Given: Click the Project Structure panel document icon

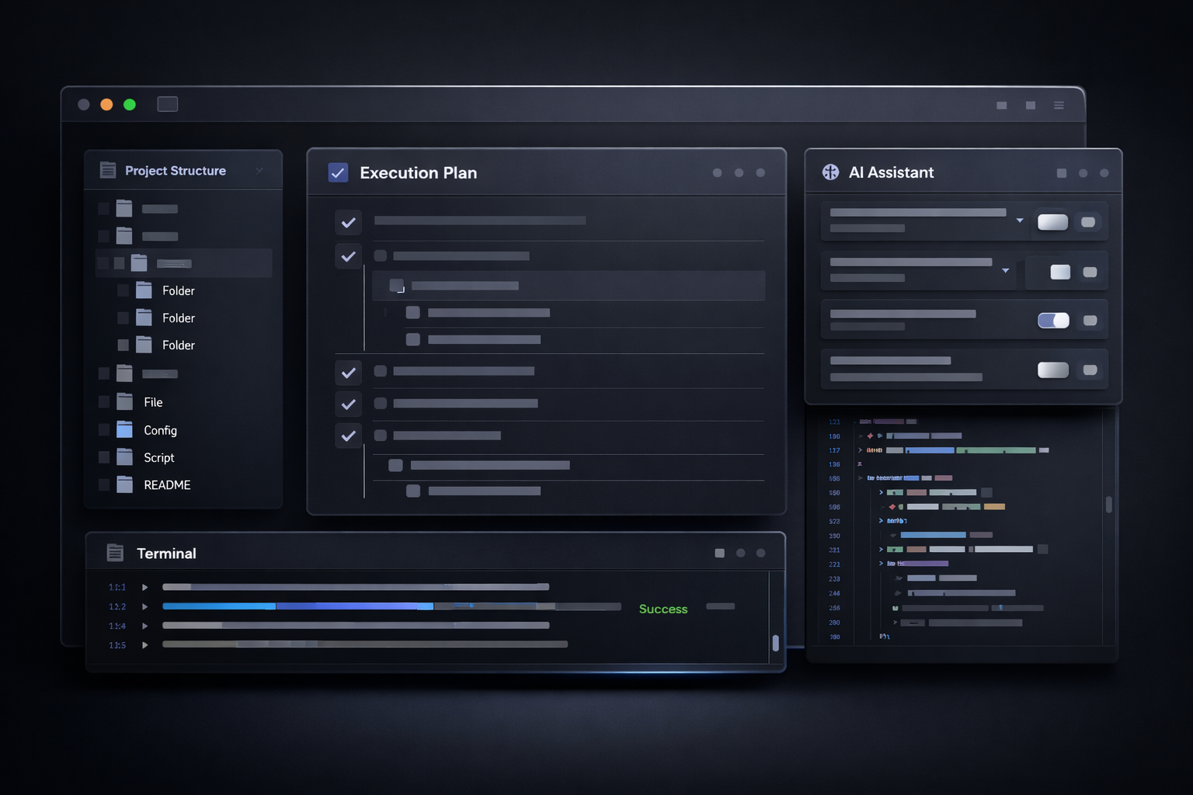Looking at the screenshot, I should click(x=108, y=170).
